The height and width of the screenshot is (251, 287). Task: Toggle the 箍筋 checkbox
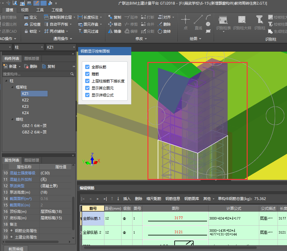coord(87,74)
